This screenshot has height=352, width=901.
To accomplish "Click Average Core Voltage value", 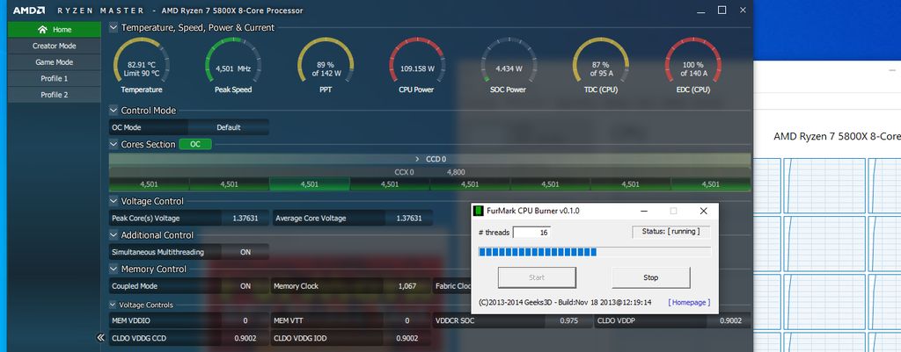I will pyautogui.click(x=409, y=219).
